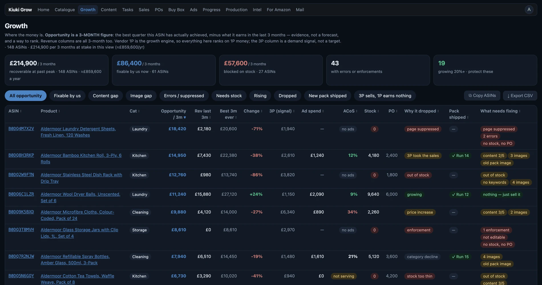Sort by Opportunity / 3m column
The image size is (542, 285).
click(x=173, y=114)
